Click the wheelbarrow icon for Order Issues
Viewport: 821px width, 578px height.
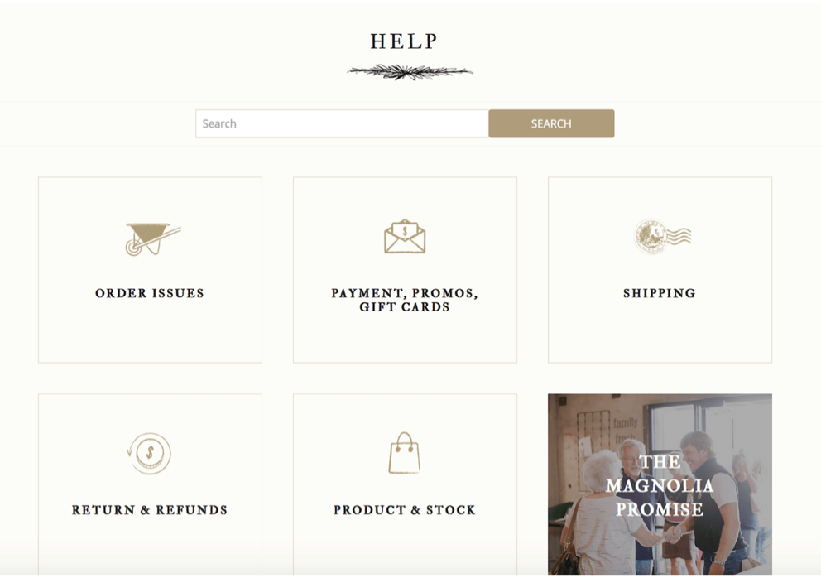[153, 239]
